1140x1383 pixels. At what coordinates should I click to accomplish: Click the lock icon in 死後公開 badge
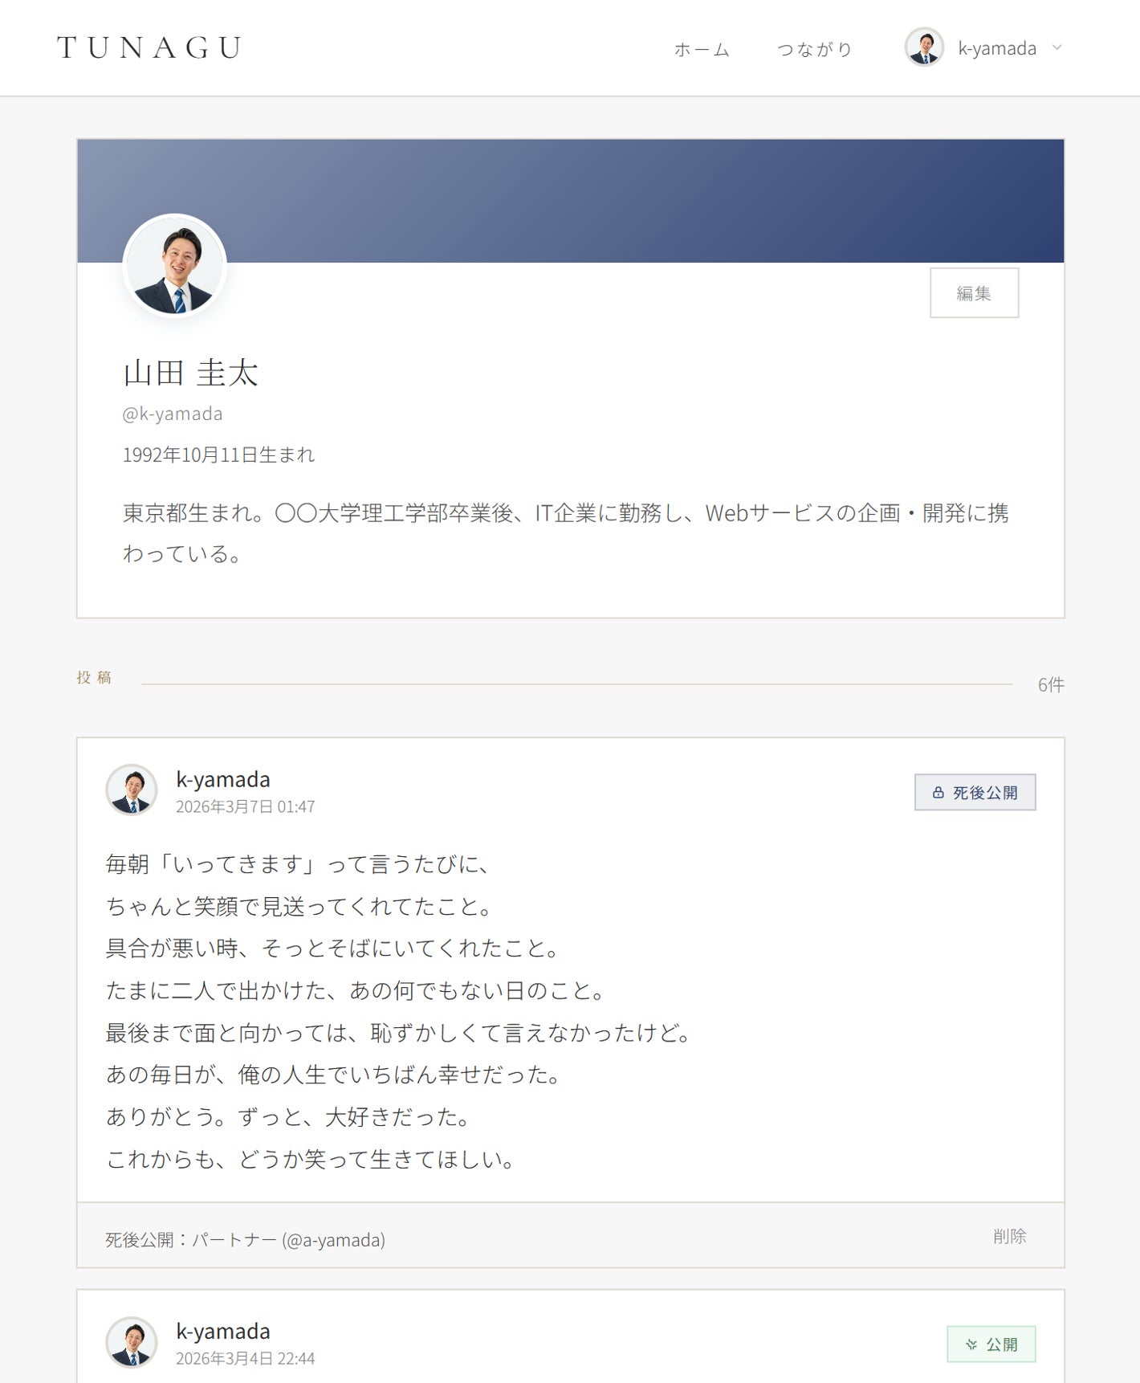pos(938,792)
